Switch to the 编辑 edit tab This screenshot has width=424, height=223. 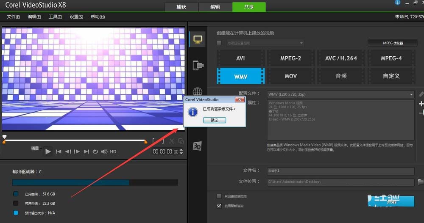pos(215,7)
